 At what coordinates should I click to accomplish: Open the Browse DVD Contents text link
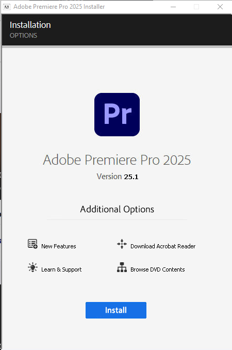[x=158, y=269]
